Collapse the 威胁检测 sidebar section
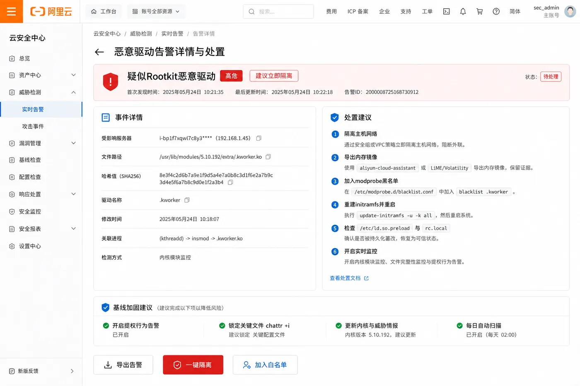This screenshot has height=386, width=580. pyautogui.click(x=41, y=92)
